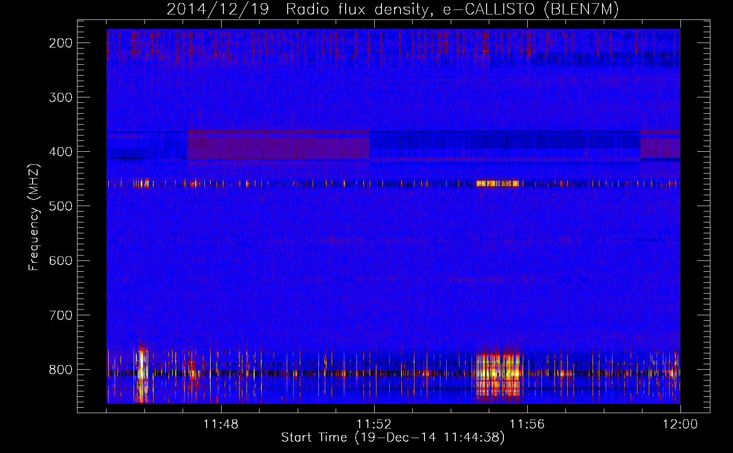Click the 700 frequency tick label
Screen dimensions: 733x453
(x=60, y=315)
